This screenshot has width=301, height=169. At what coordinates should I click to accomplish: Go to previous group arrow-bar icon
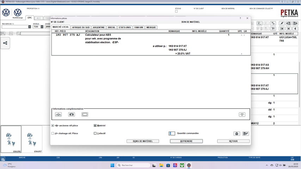pos(288,29)
